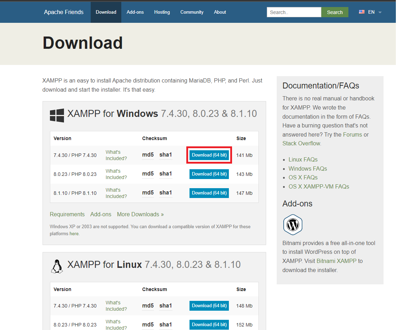The width and height of the screenshot is (405, 330).
Task: Select the '148 Mb' Linux size text
Action: (244, 306)
